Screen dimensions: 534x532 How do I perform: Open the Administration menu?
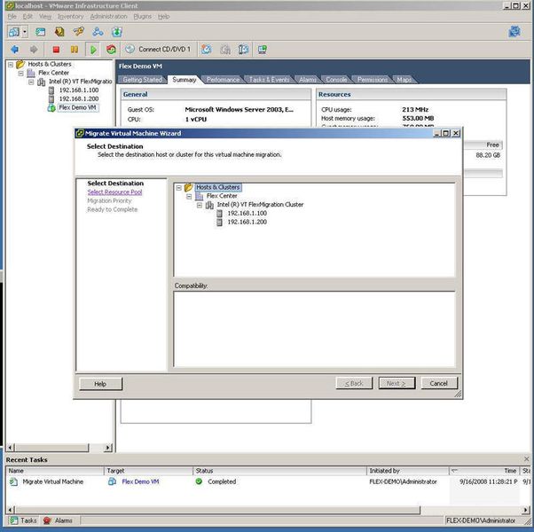point(108,16)
